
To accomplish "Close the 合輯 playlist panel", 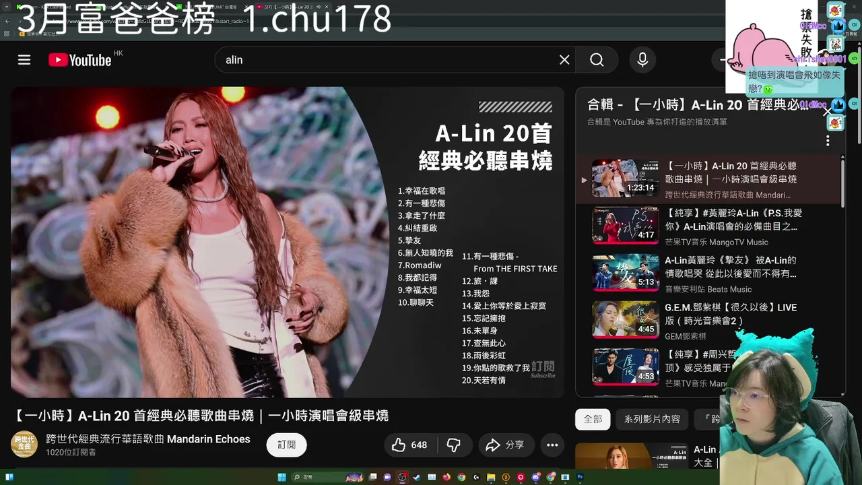I will tap(828, 111).
